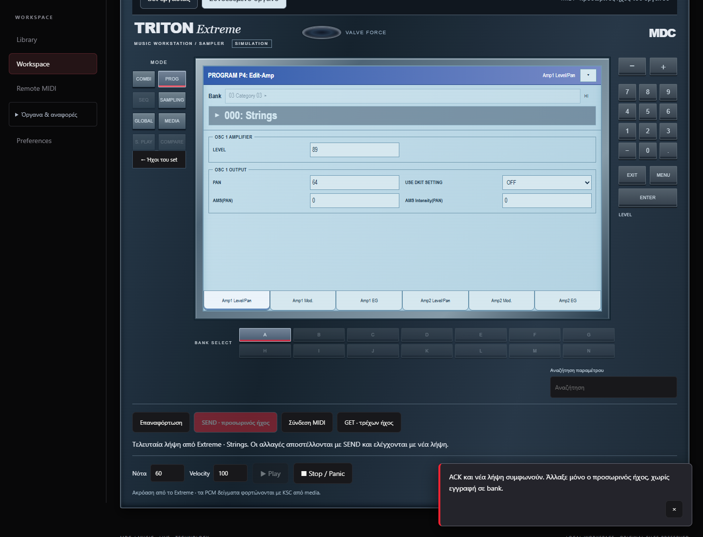Stop playback with Stop / Panic
This screenshot has height=537, width=703.
point(323,474)
